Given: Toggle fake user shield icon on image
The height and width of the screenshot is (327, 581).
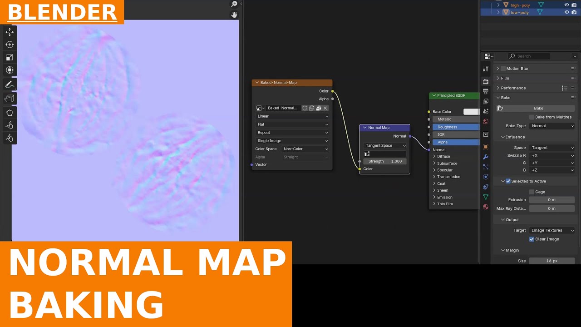Looking at the screenshot, I should 305,108.
